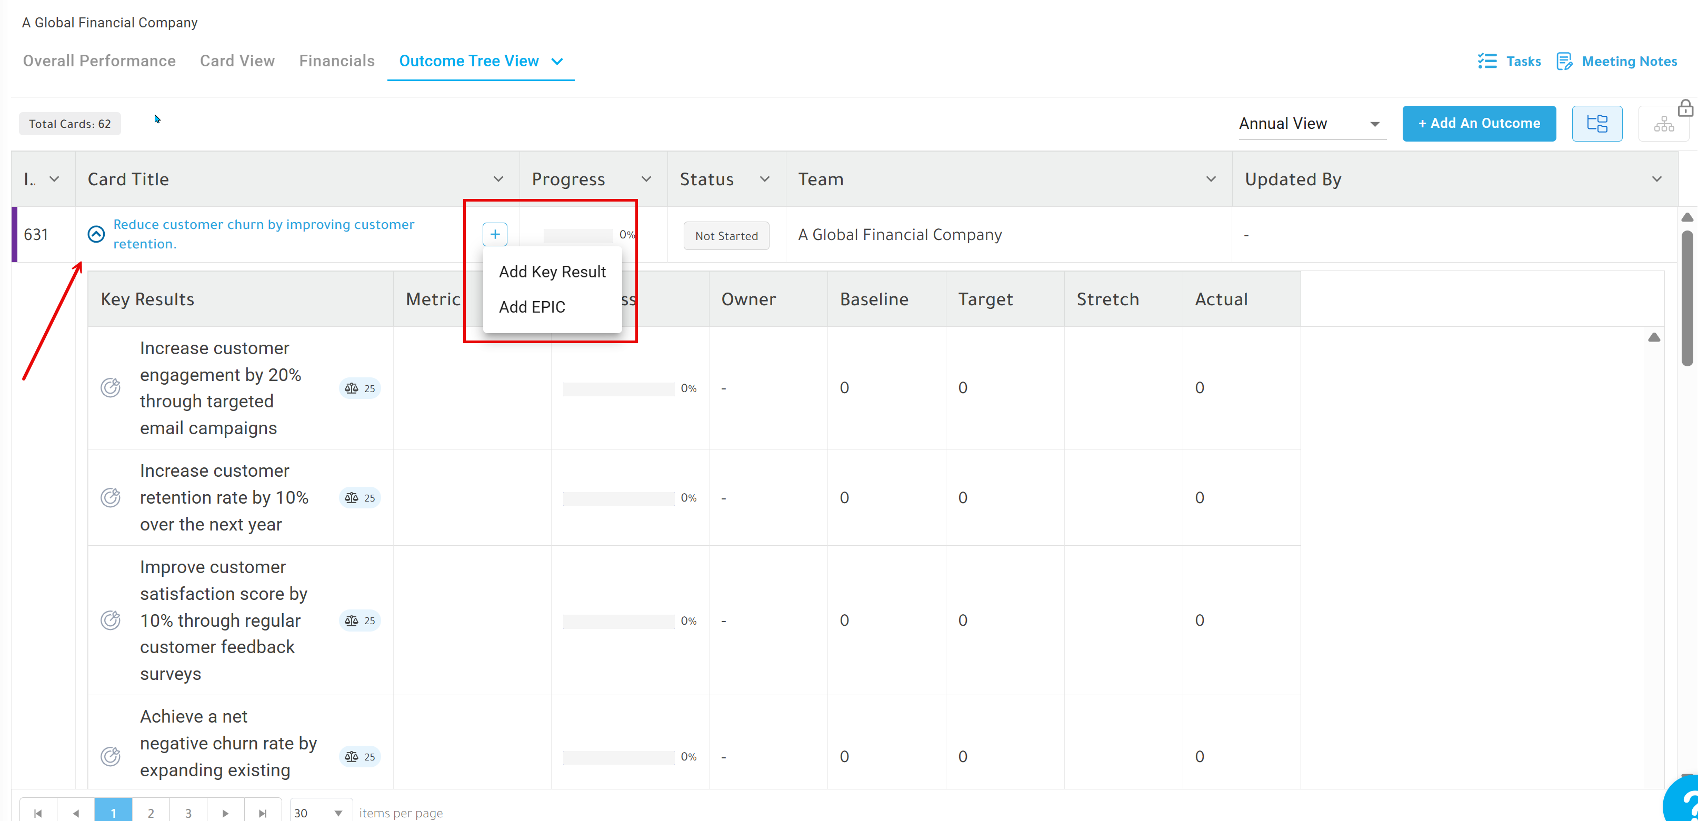Select the Outcome Tree View tab
Viewport: 1698px width, 821px height.
pos(468,61)
